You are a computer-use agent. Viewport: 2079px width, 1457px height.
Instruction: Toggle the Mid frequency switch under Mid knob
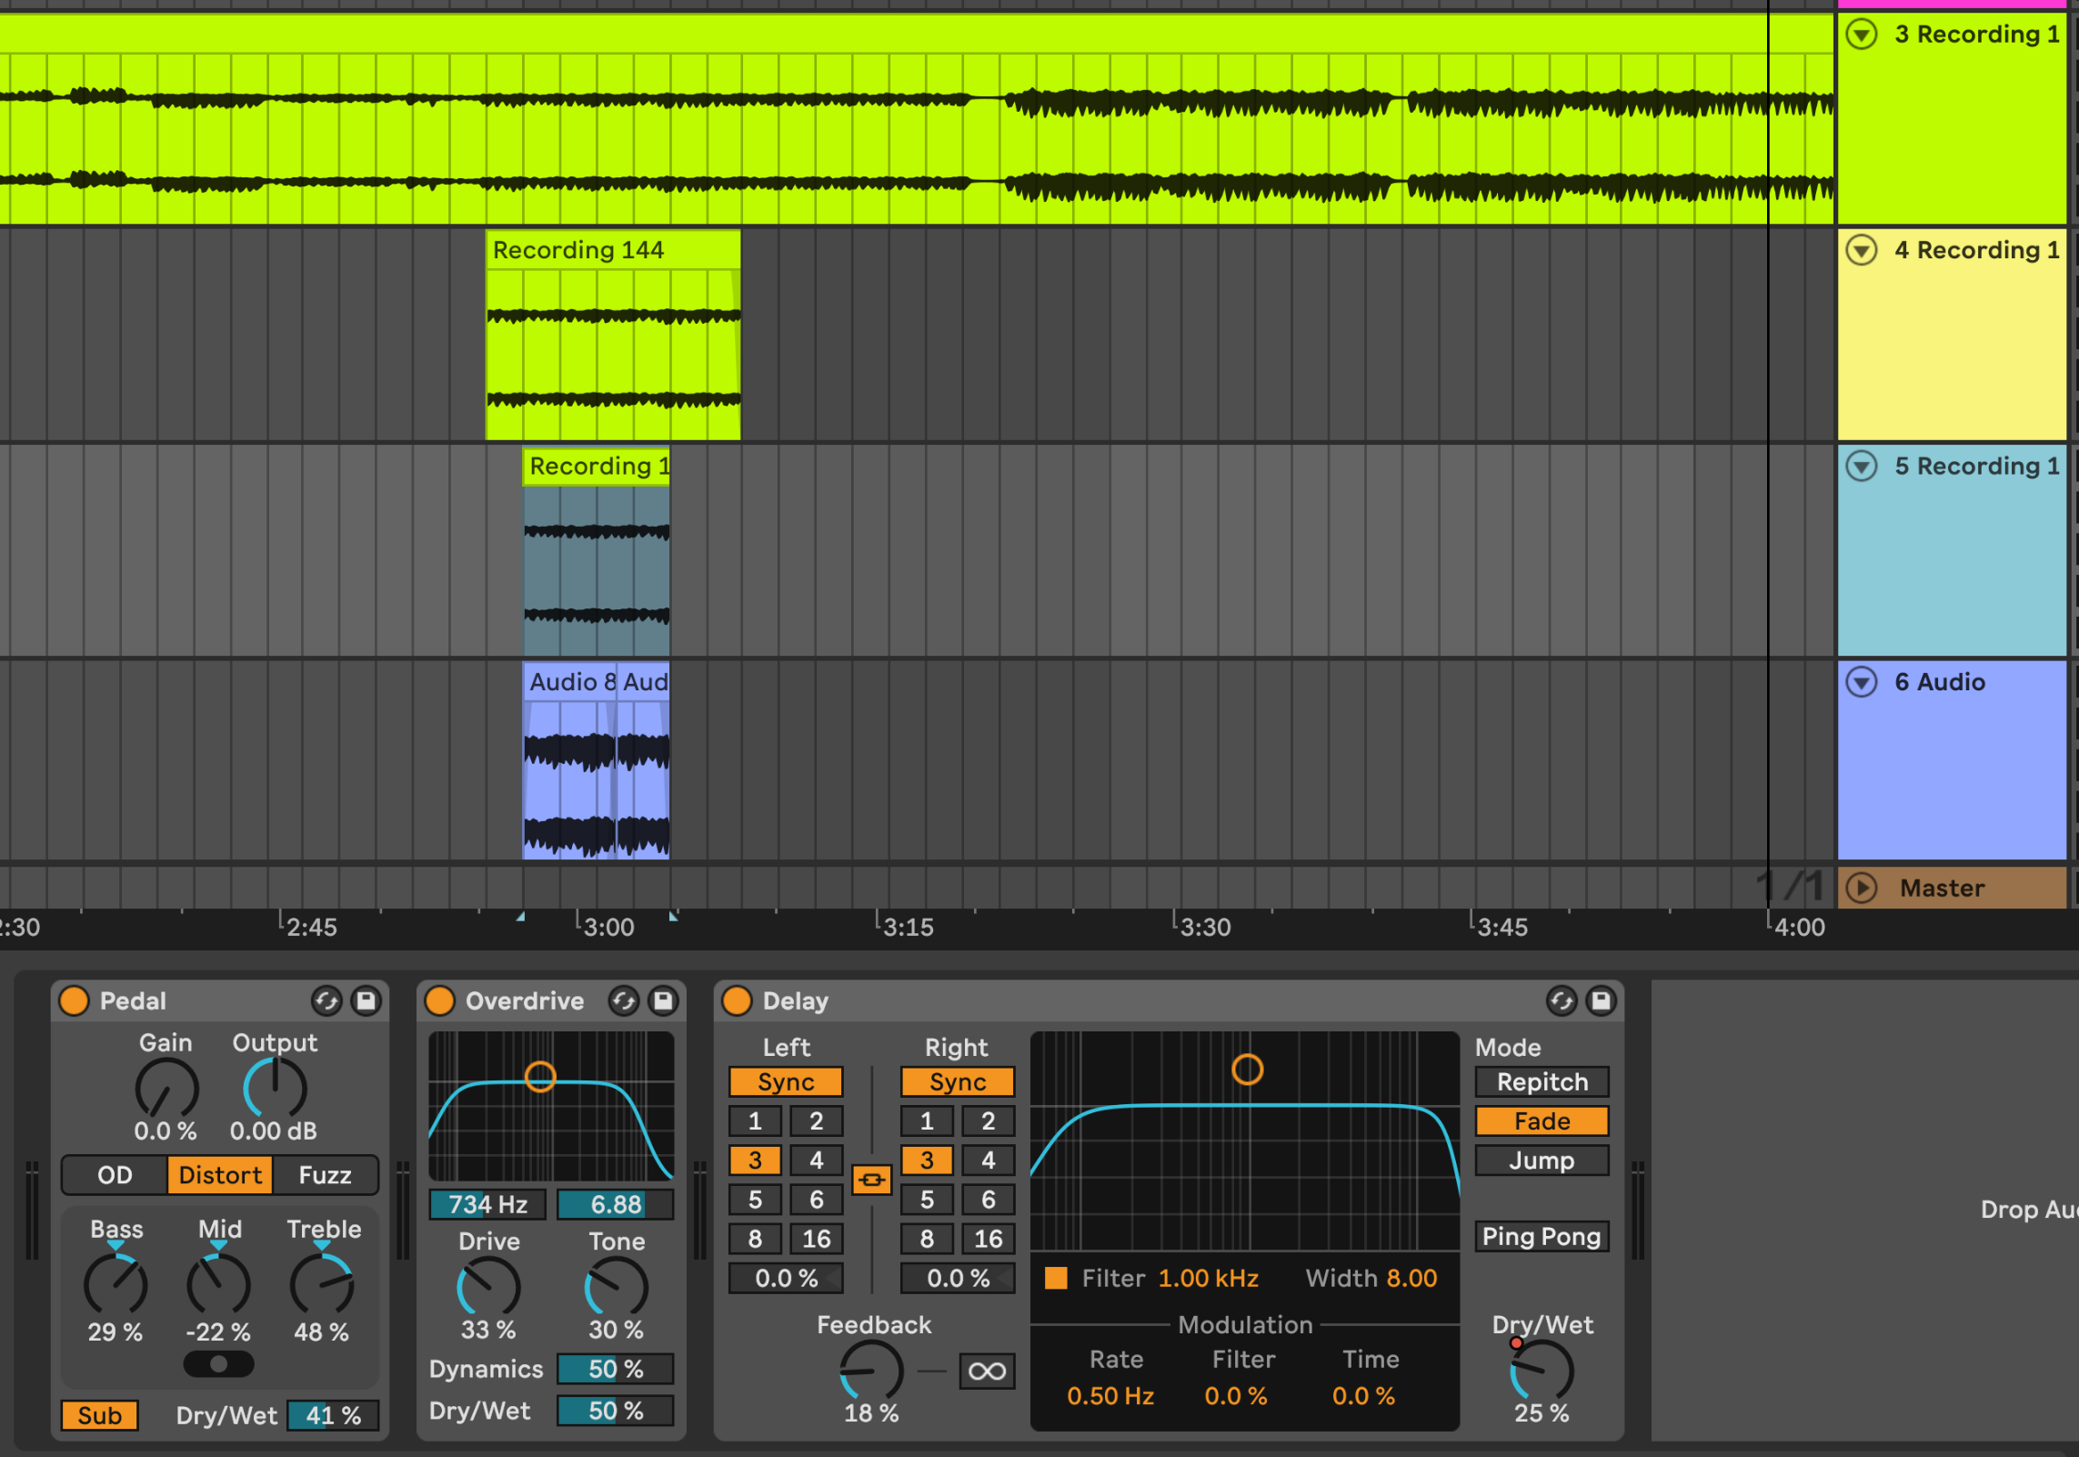pos(218,1363)
